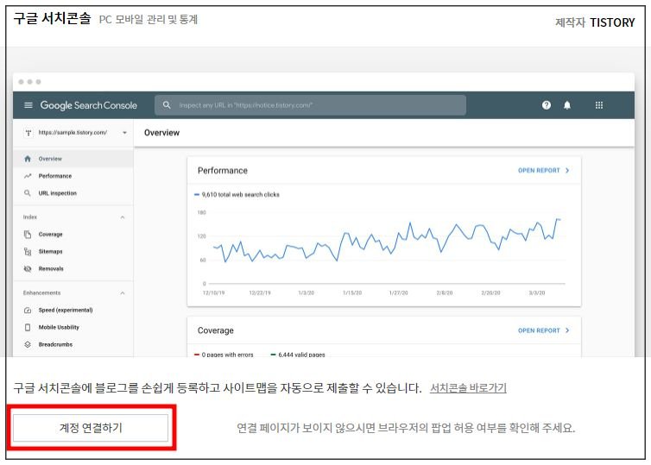Click the 계정 연결하기 button
Screen dimensions: 651x465
(x=91, y=427)
